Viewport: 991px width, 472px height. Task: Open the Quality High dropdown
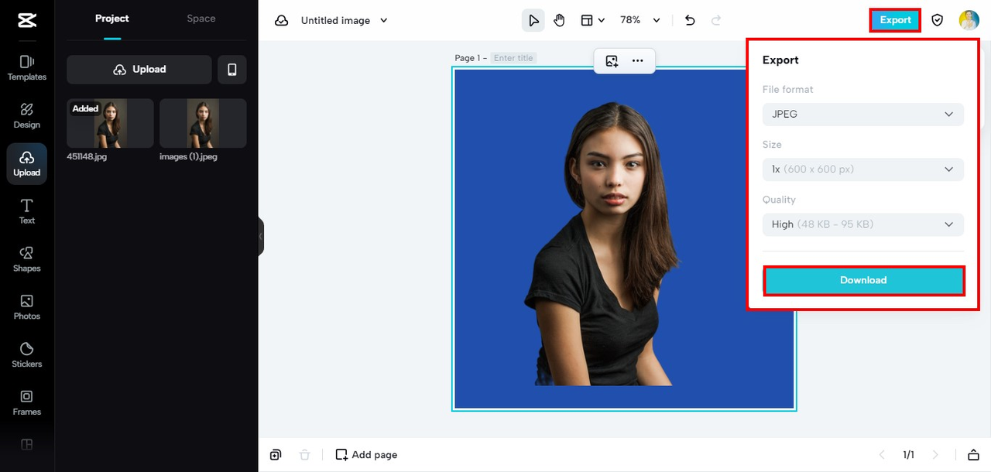[863, 224]
